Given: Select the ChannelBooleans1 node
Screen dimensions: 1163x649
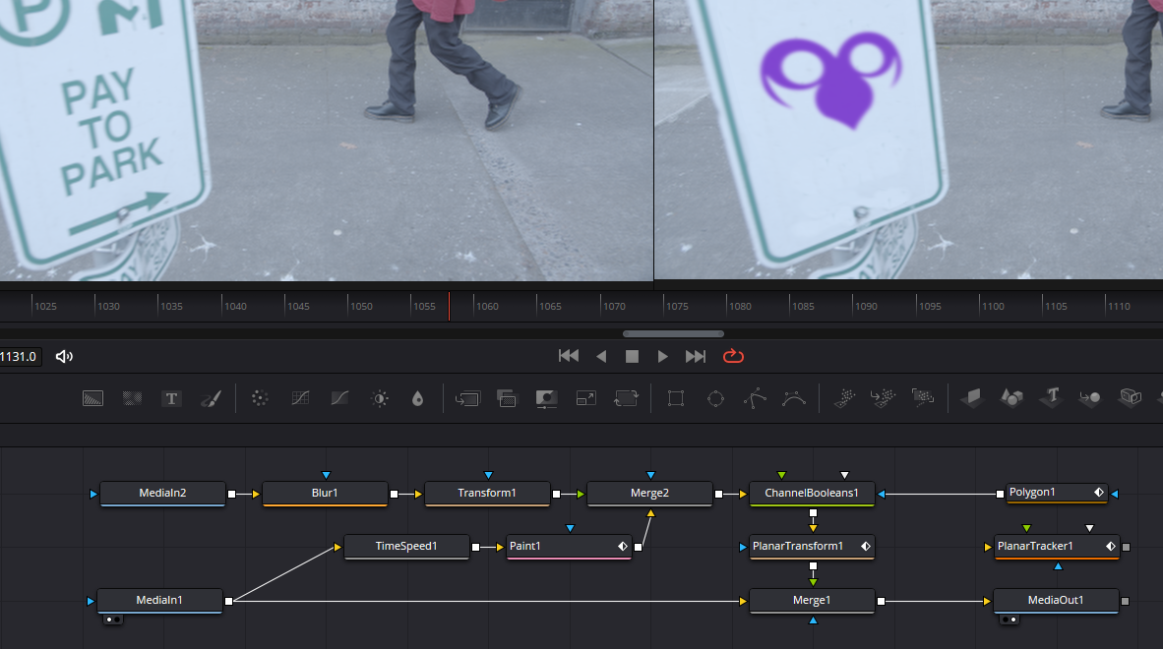Looking at the screenshot, I should point(812,494).
